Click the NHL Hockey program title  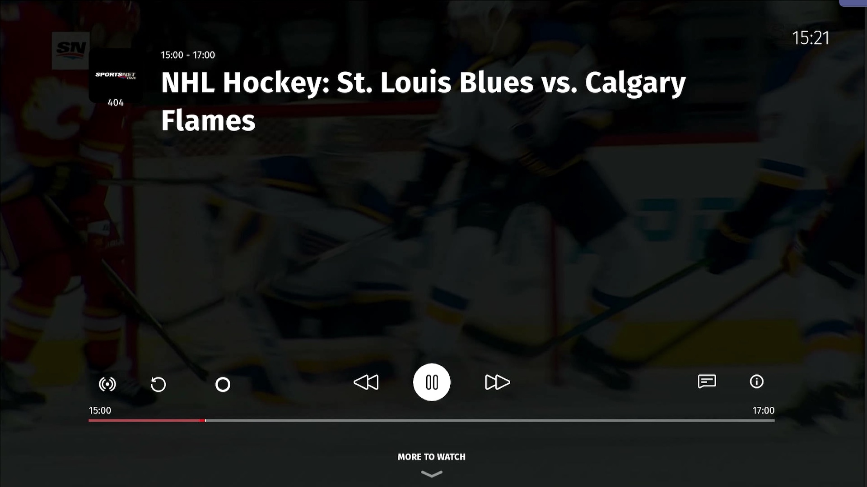(423, 101)
